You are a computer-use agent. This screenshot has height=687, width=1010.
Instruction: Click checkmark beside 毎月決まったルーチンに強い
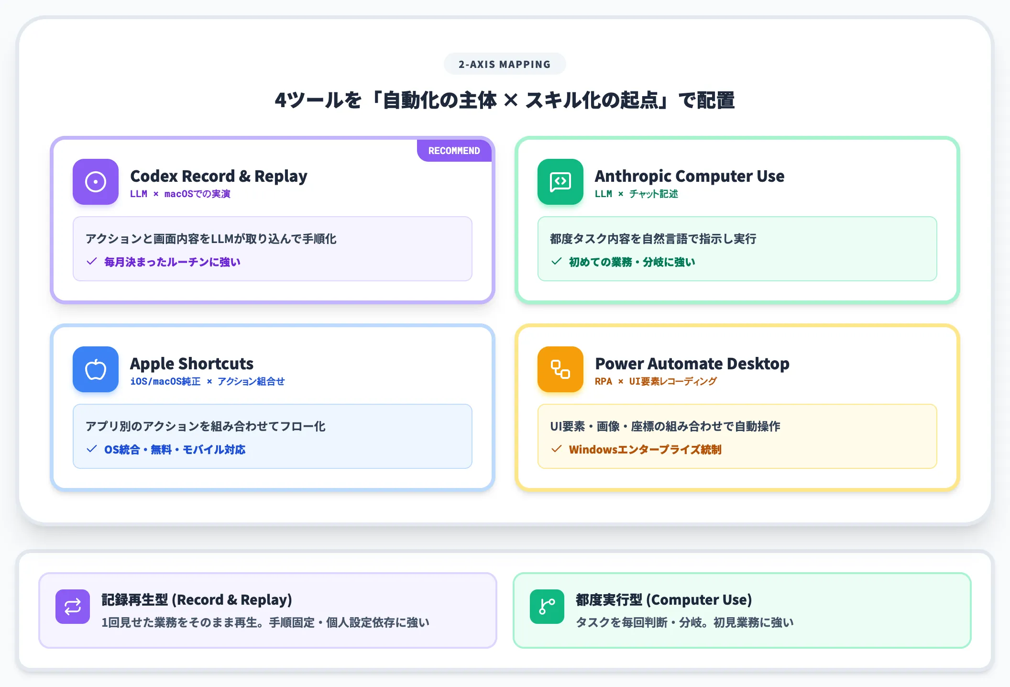[x=92, y=261]
